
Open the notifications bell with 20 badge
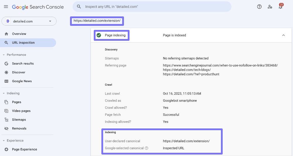point(280,6)
